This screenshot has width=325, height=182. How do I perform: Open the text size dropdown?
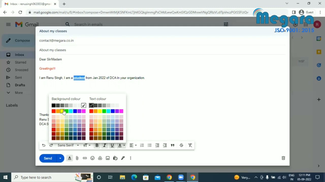click(x=86, y=145)
